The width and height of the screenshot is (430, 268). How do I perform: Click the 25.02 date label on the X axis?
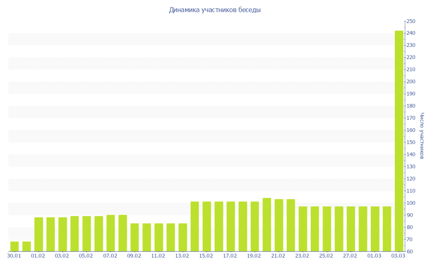coord(326,256)
